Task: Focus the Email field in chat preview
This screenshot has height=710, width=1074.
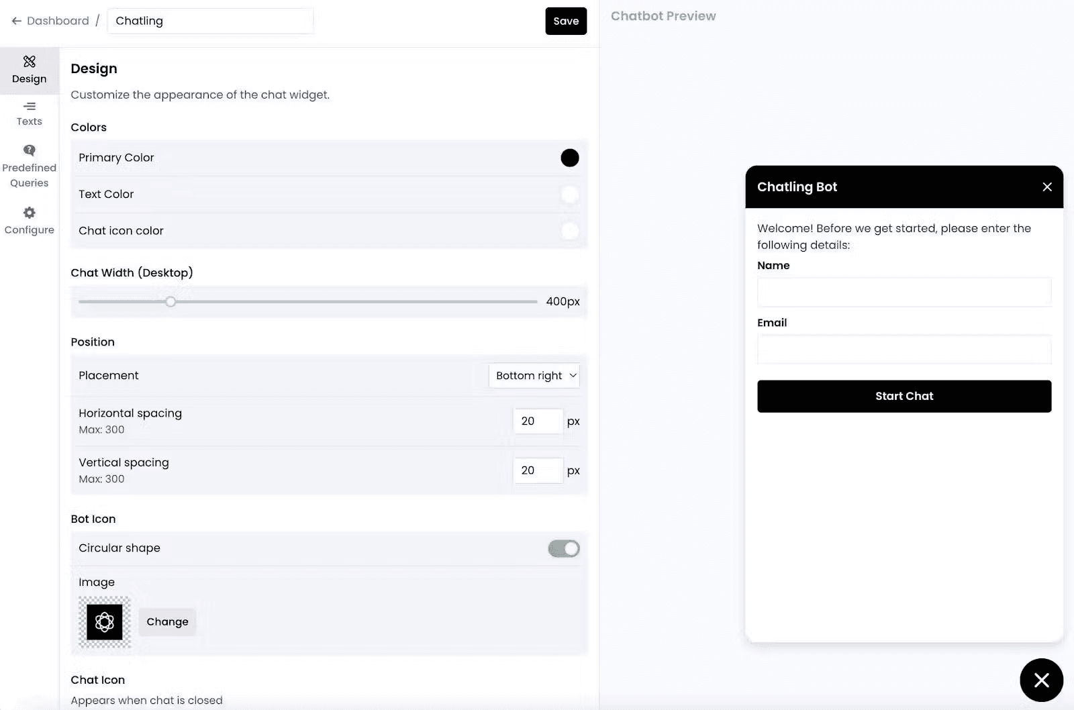Action: (x=904, y=350)
